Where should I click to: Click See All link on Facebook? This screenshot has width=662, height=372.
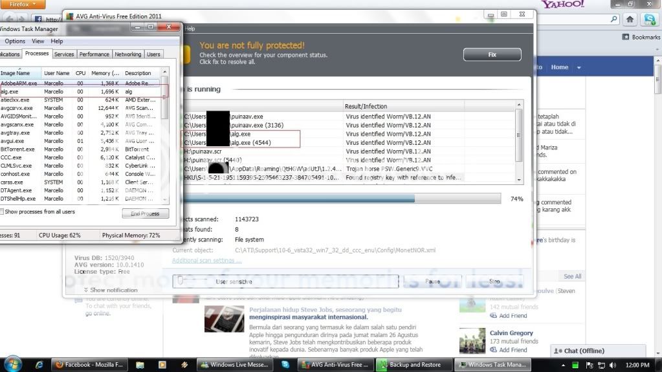(572, 276)
